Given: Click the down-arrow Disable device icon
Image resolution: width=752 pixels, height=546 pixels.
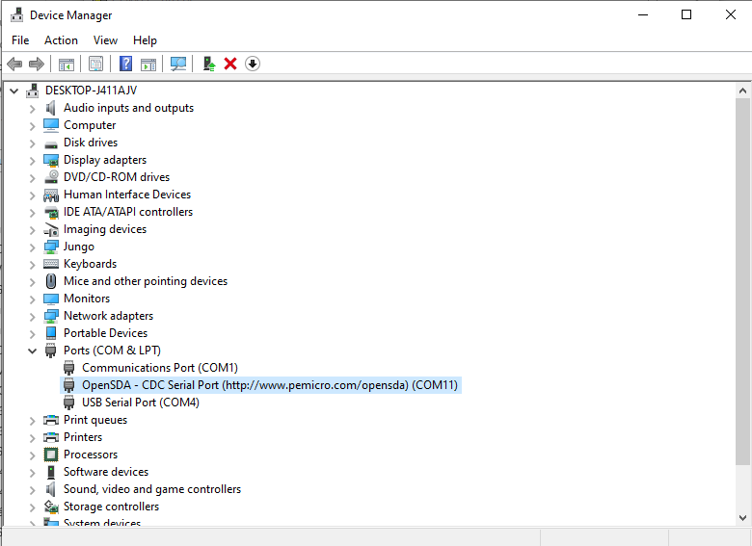Looking at the screenshot, I should pos(253,64).
